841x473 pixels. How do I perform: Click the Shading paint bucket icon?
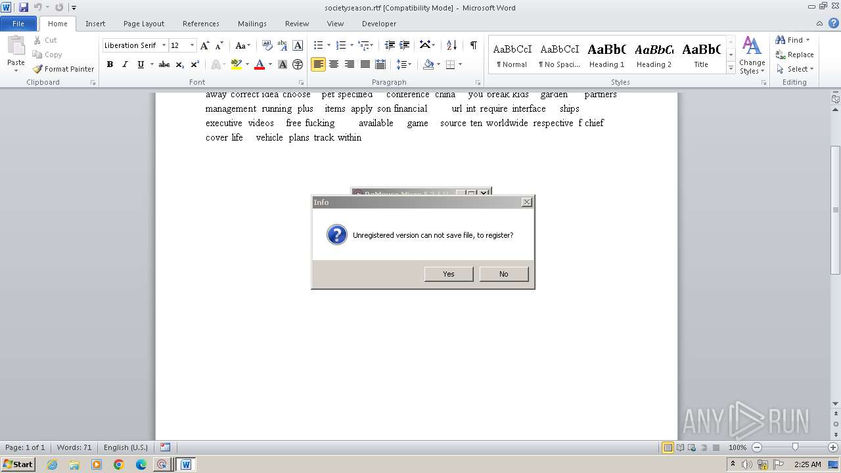click(428, 64)
